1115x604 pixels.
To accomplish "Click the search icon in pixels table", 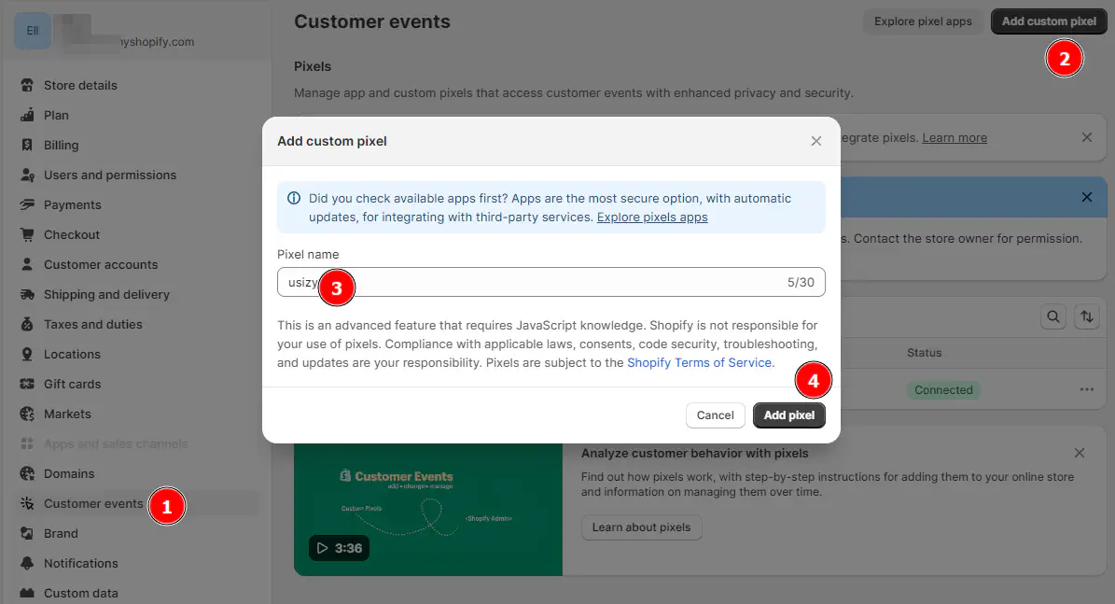I will tap(1053, 317).
